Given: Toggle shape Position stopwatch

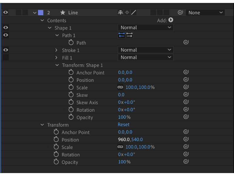Looking at the screenshot, I should click(x=71, y=80).
